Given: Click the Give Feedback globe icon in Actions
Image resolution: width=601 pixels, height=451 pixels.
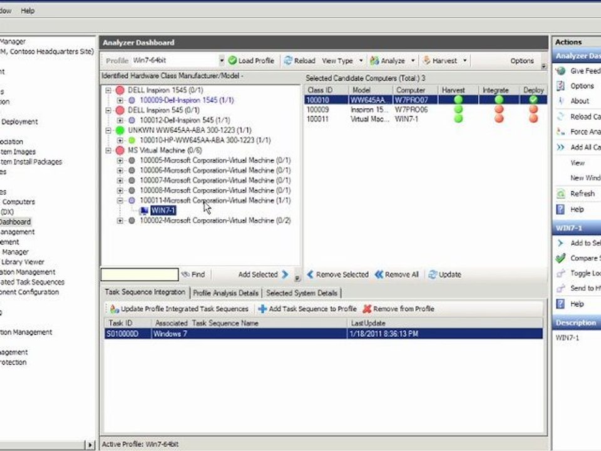Looking at the screenshot, I should pyautogui.click(x=560, y=71).
